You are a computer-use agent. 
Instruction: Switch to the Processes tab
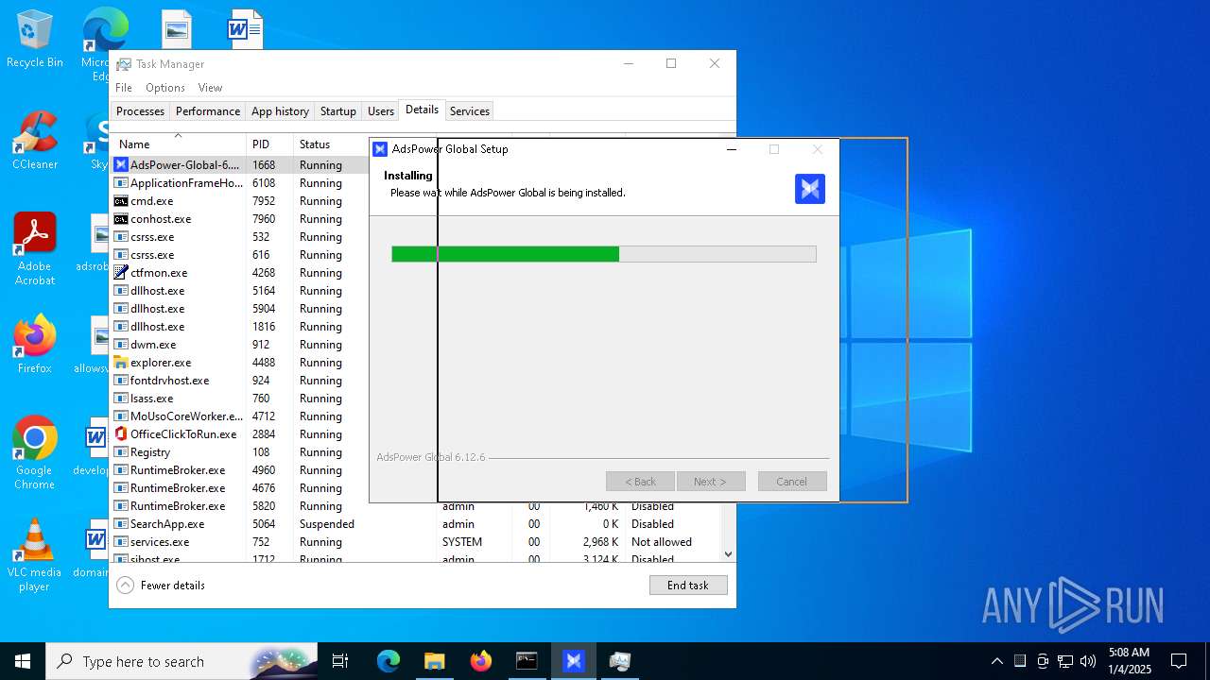pyautogui.click(x=140, y=111)
